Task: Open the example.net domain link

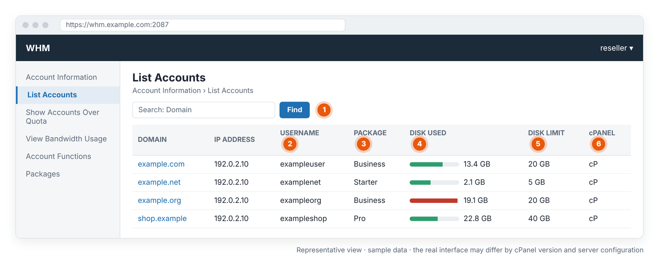Action: 159,182
